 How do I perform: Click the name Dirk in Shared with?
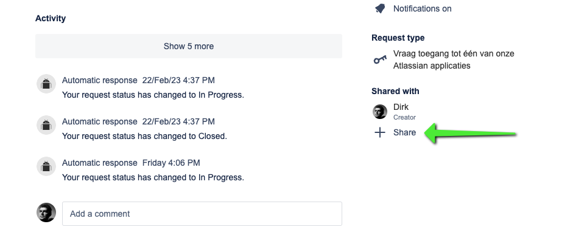(x=401, y=107)
